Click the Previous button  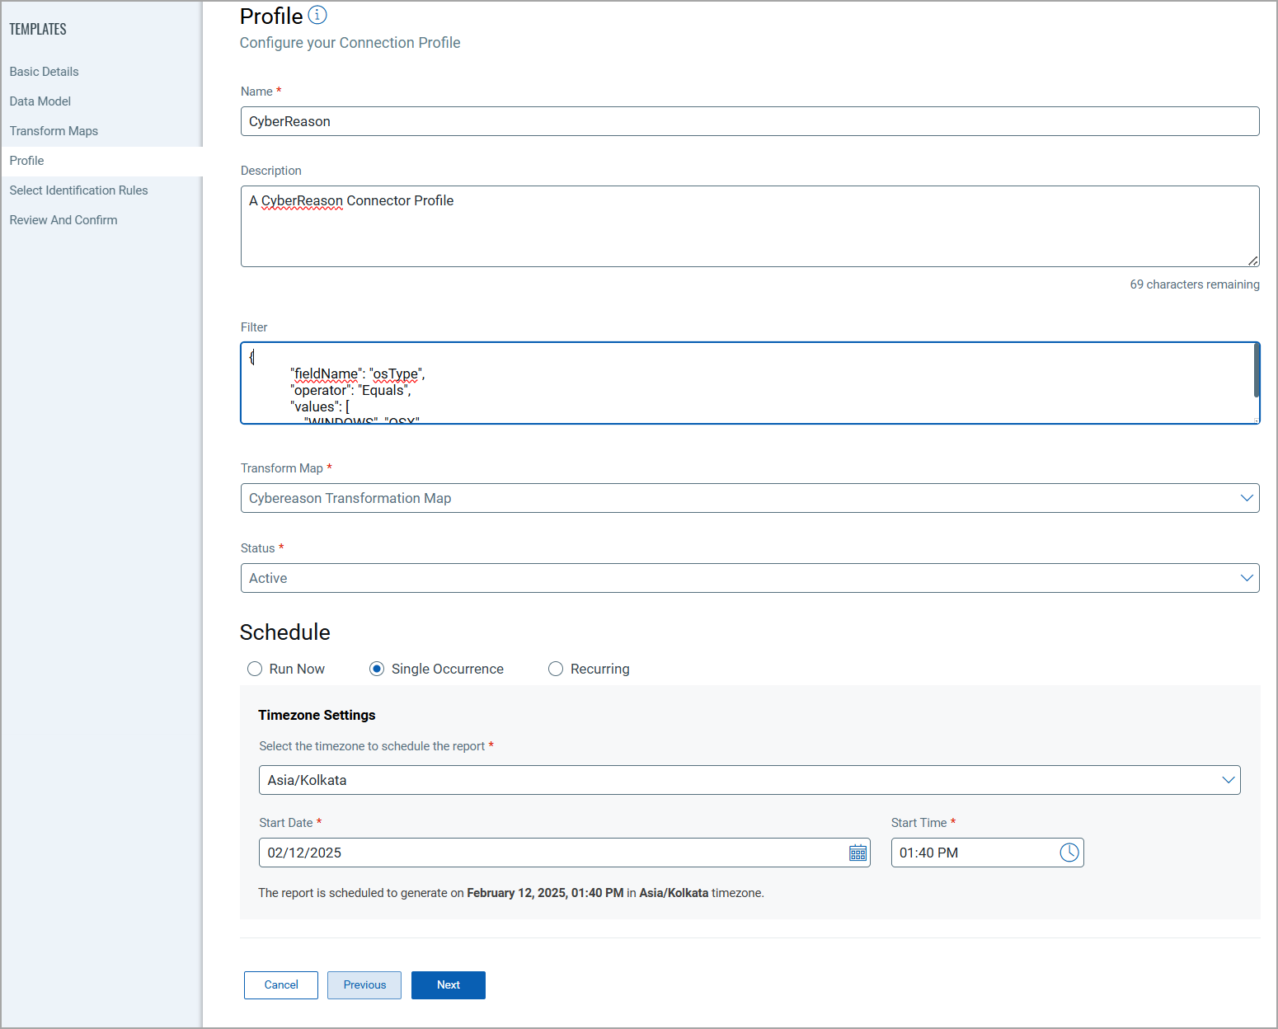[x=364, y=985]
